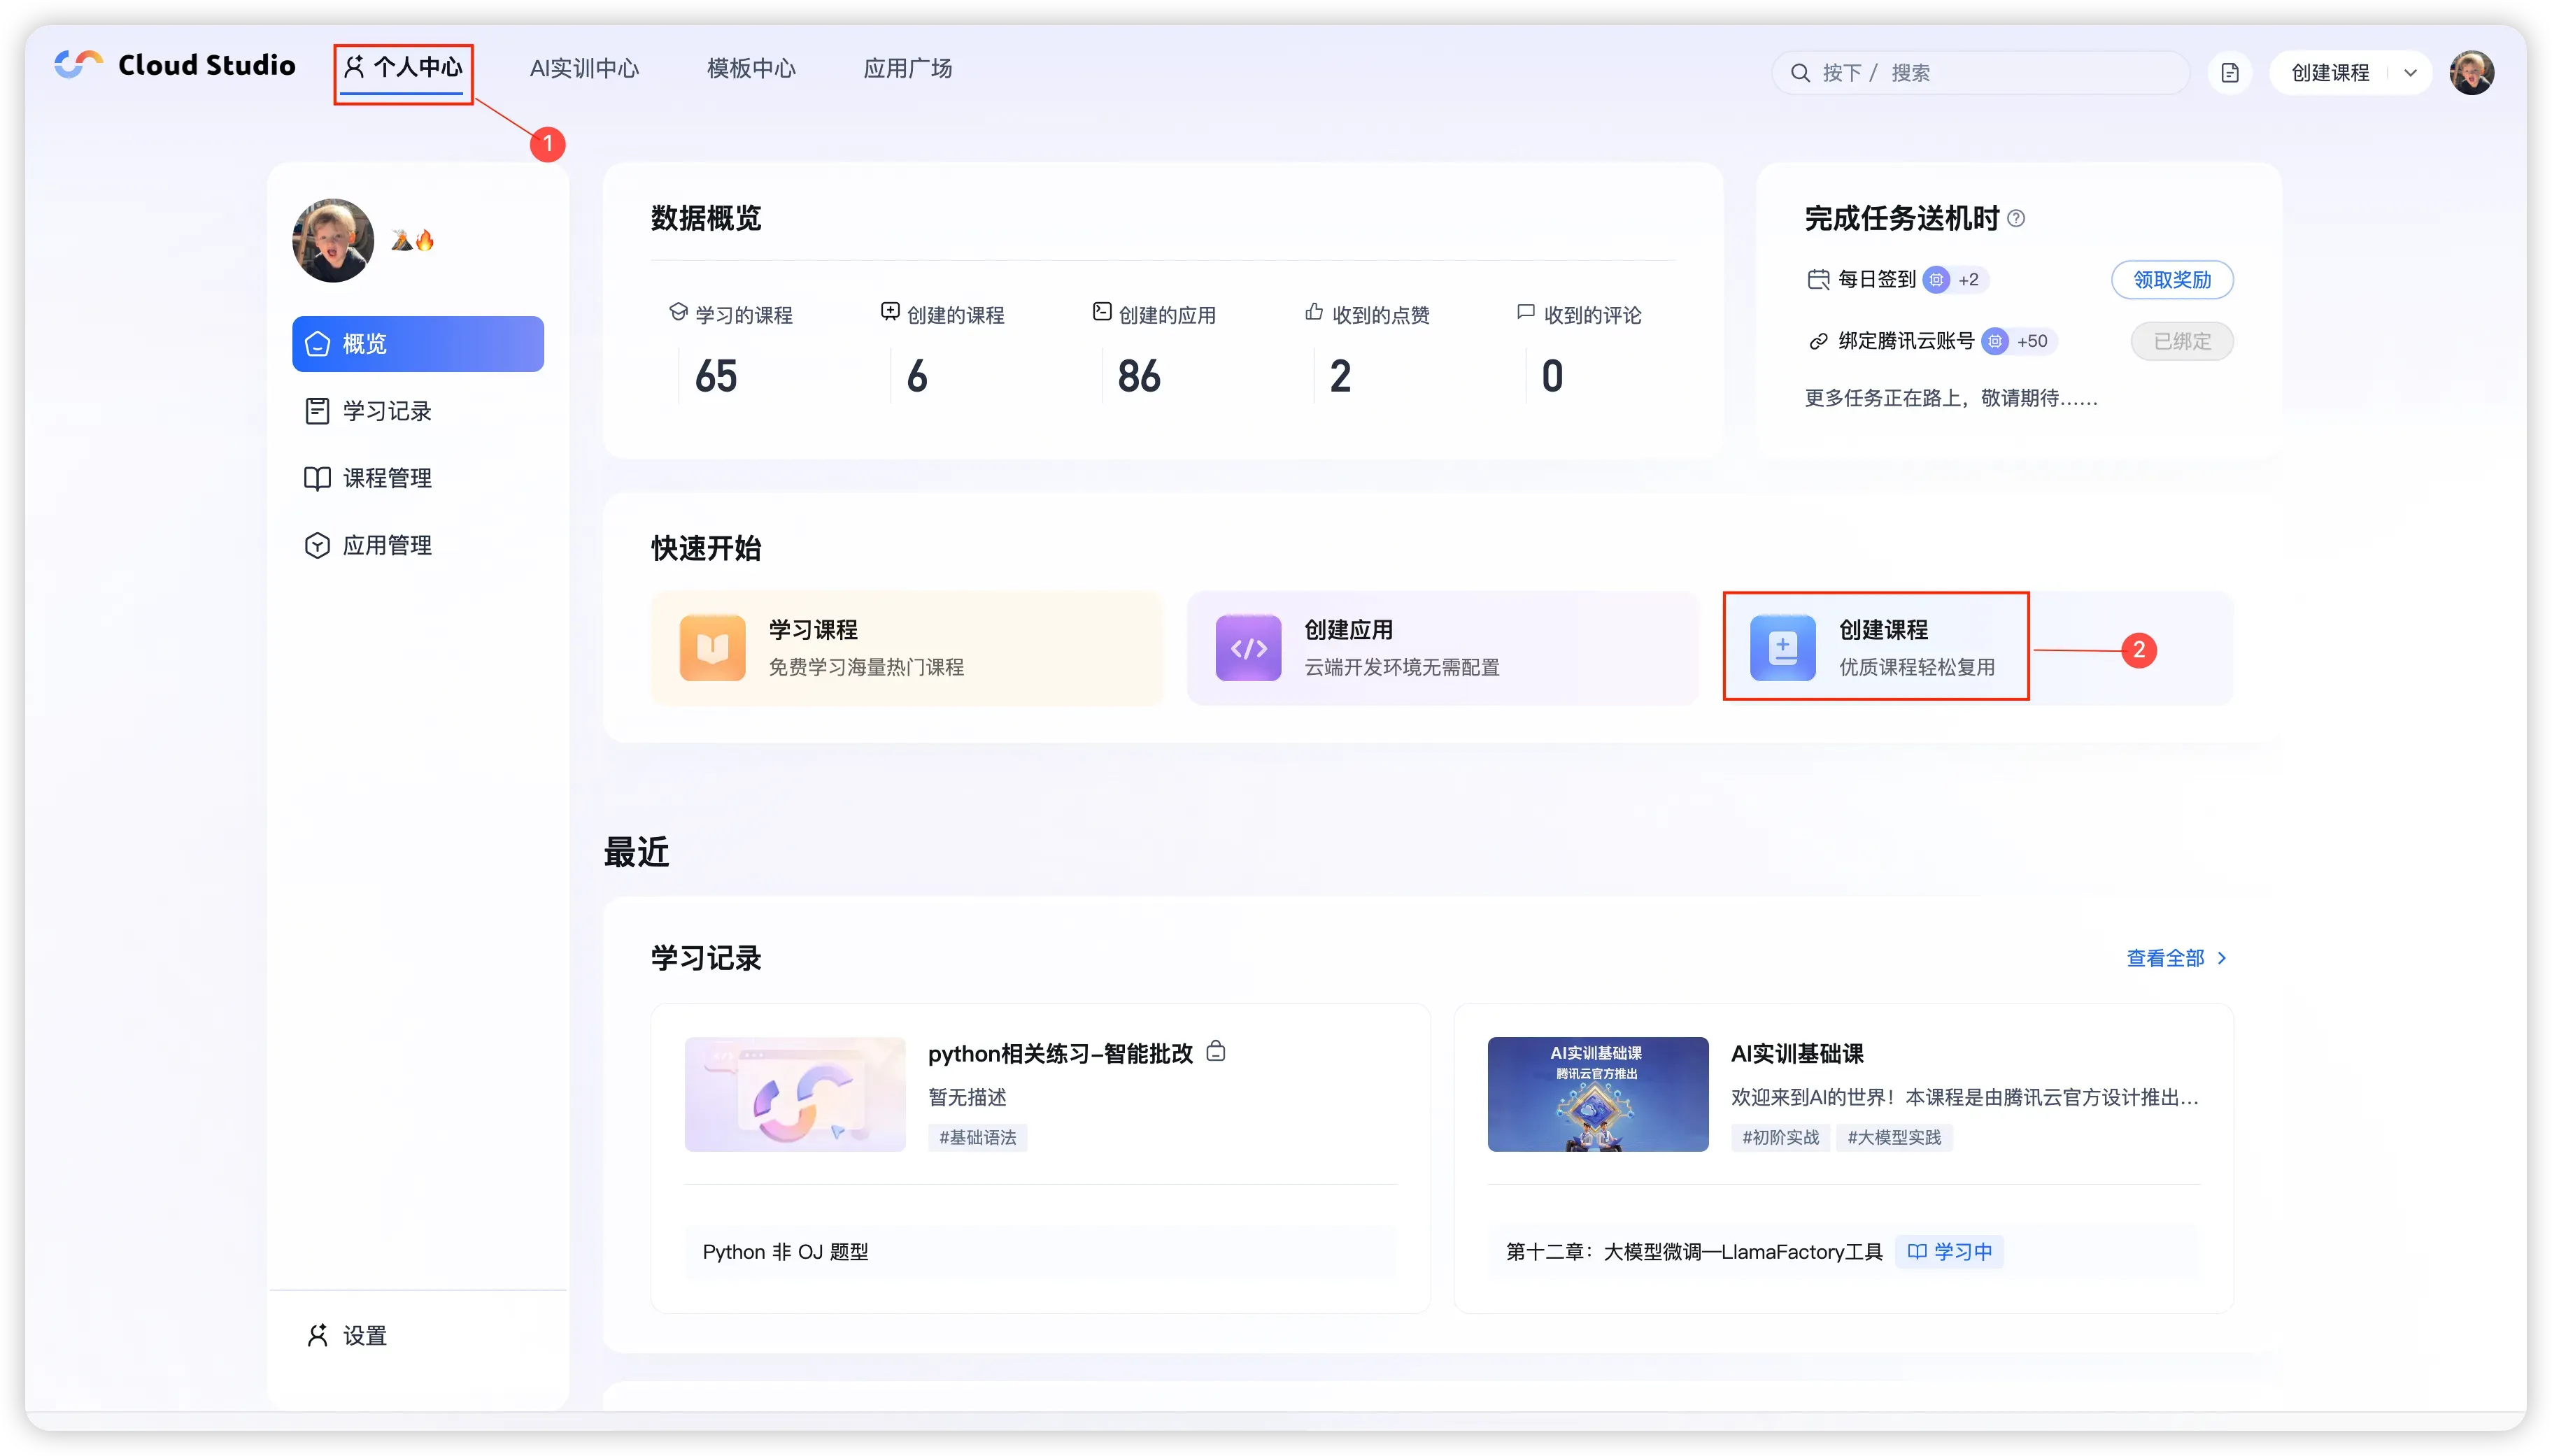Open the AI实训基础课 course thumbnail
This screenshot has height=1456, width=2552.
click(x=1597, y=1094)
